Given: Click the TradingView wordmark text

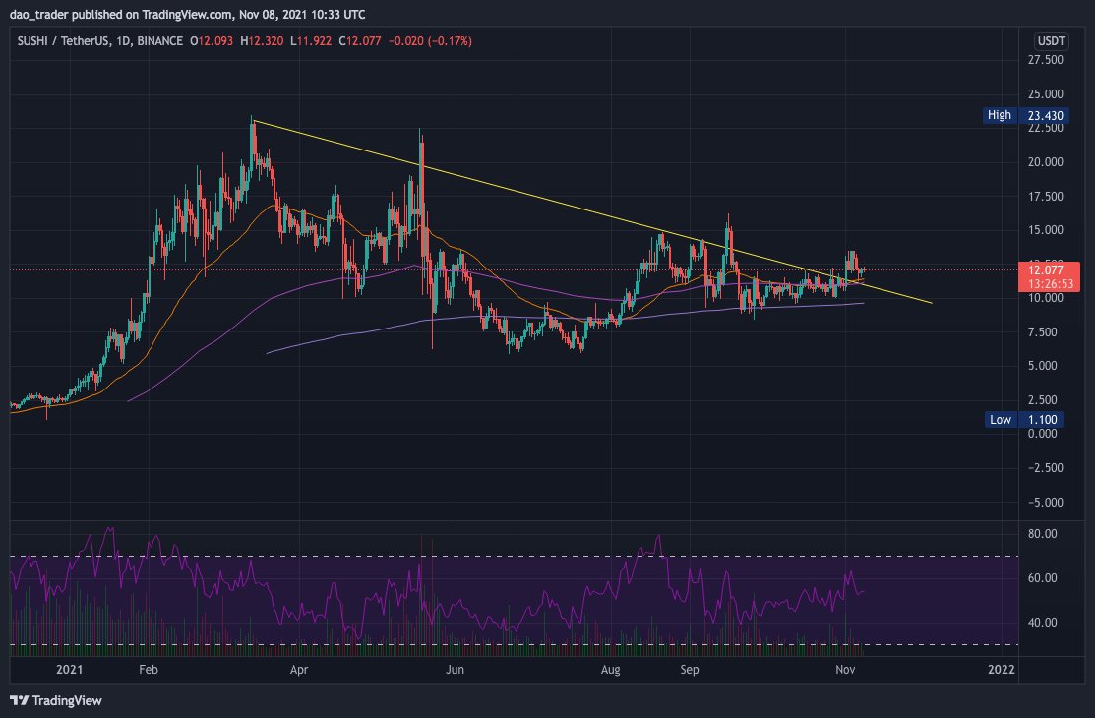Looking at the screenshot, I should coord(67,700).
